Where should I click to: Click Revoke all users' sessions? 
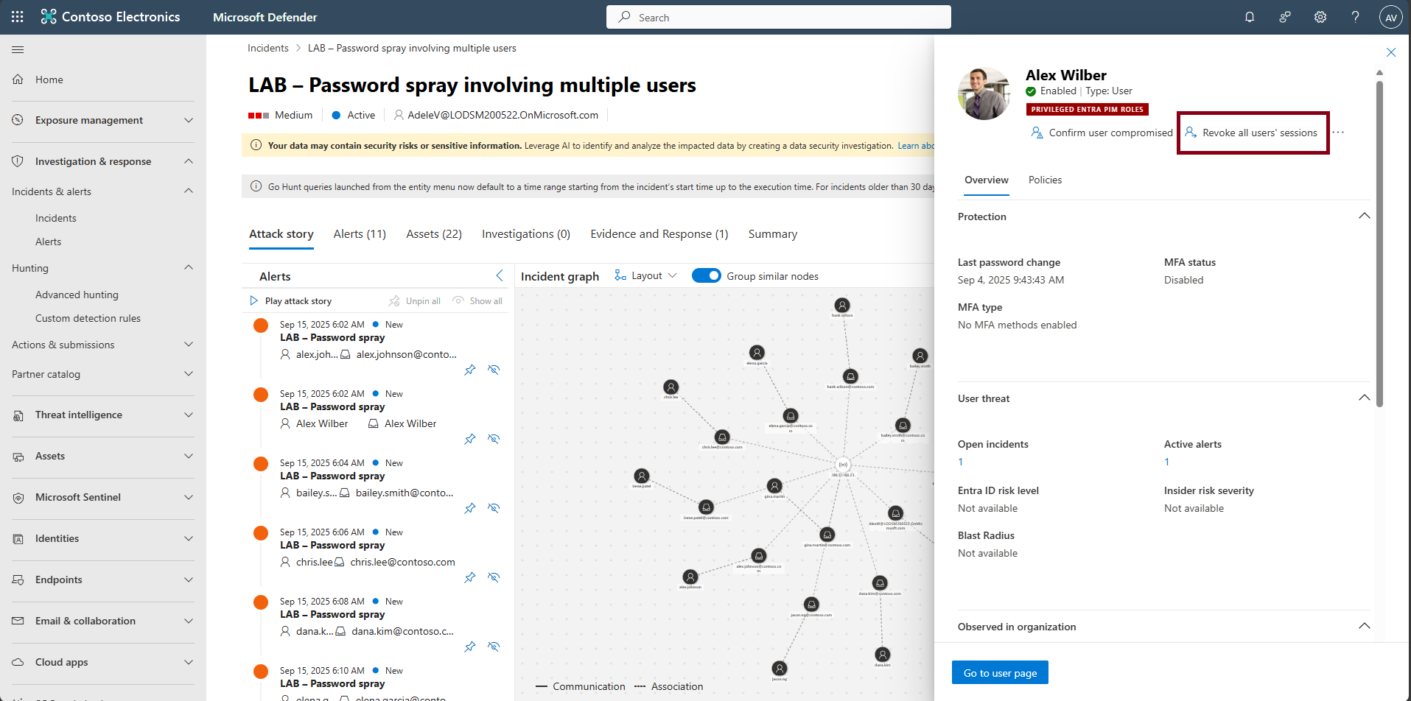(x=1251, y=133)
